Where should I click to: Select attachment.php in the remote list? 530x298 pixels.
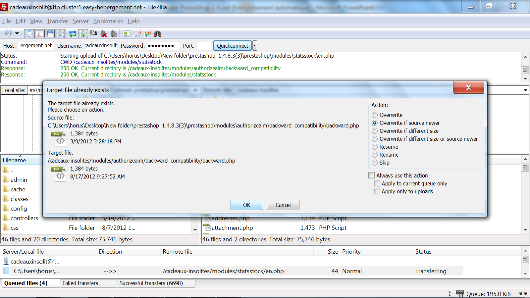point(232,228)
